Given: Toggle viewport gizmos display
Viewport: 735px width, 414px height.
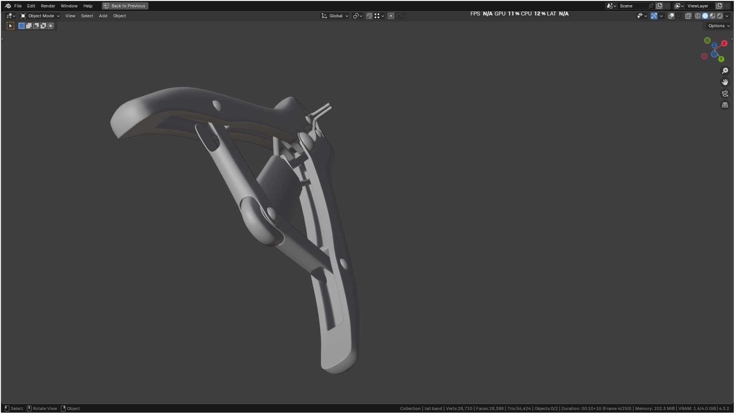Looking at the screenshot, I should coord(654,16).
